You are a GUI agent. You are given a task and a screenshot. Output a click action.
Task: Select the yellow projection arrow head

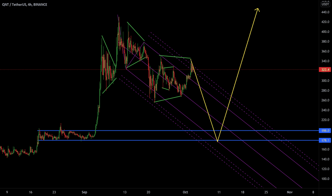tap(257, 10)
